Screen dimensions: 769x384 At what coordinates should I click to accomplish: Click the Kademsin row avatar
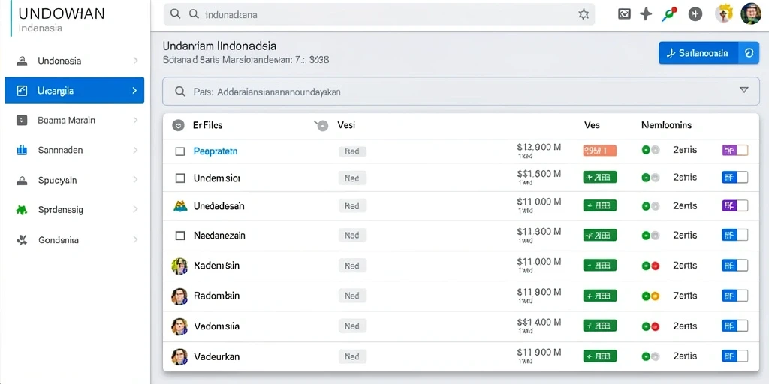pyautogui.click(x=179, y=266)
